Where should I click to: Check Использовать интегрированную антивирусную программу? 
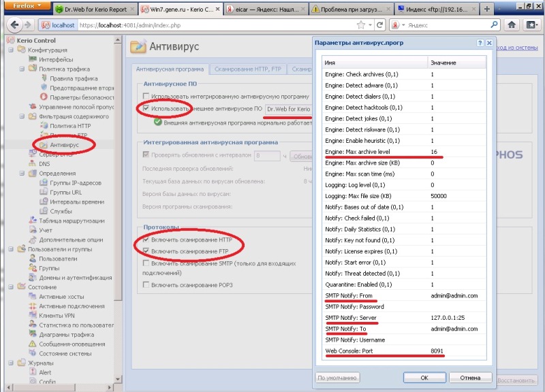click(x=146, y=97)
